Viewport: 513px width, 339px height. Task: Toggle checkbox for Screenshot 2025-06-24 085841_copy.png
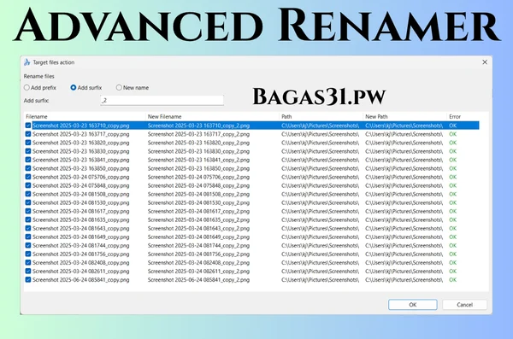point(28,280)
